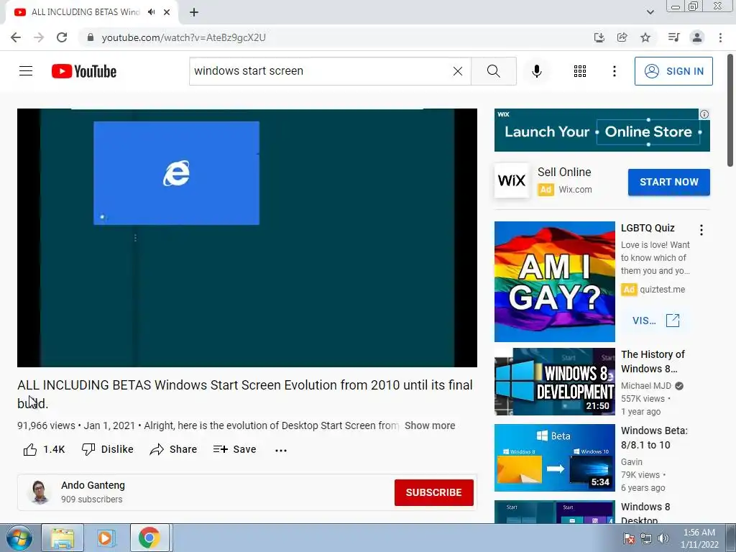Screen dimensions: 736x552
Task: Open the AM I GAY ad thumbnail
Action: point(554,282)
